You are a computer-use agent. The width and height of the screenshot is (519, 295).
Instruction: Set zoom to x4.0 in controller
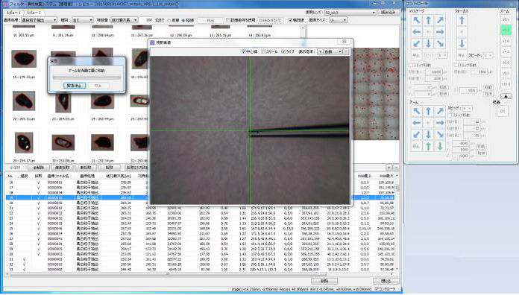point(506,52)
